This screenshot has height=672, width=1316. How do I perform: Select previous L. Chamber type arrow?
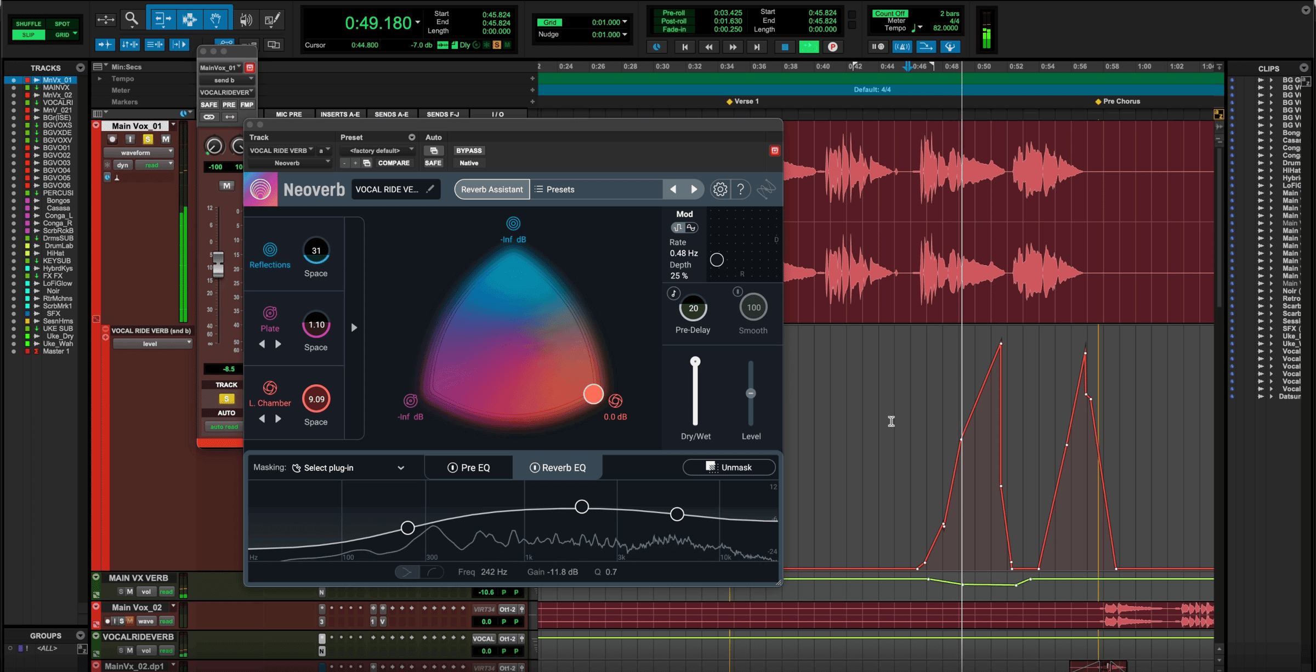pos(262,419)
